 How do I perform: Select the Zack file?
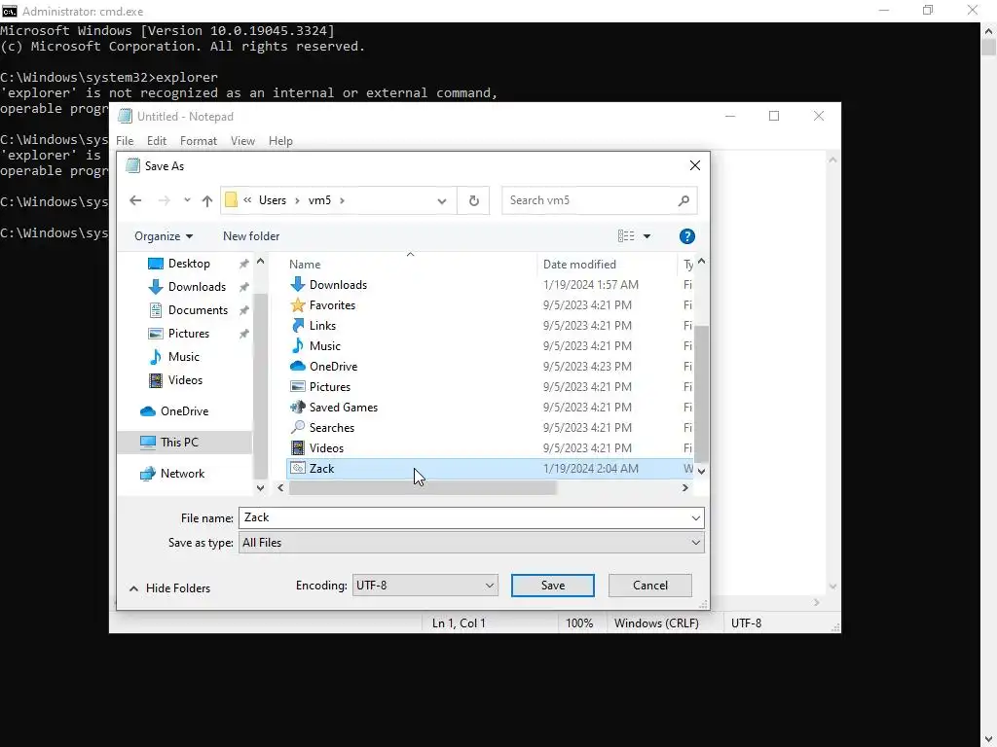pyautogui.click(x=490, y=469)
